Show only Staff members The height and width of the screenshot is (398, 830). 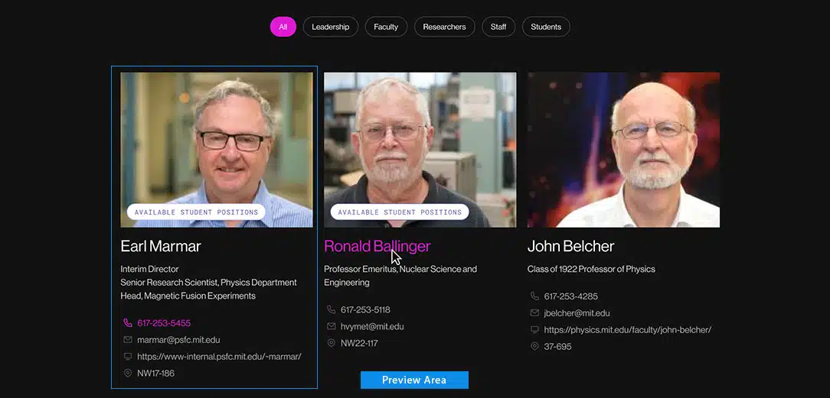(x=498, y=27)
